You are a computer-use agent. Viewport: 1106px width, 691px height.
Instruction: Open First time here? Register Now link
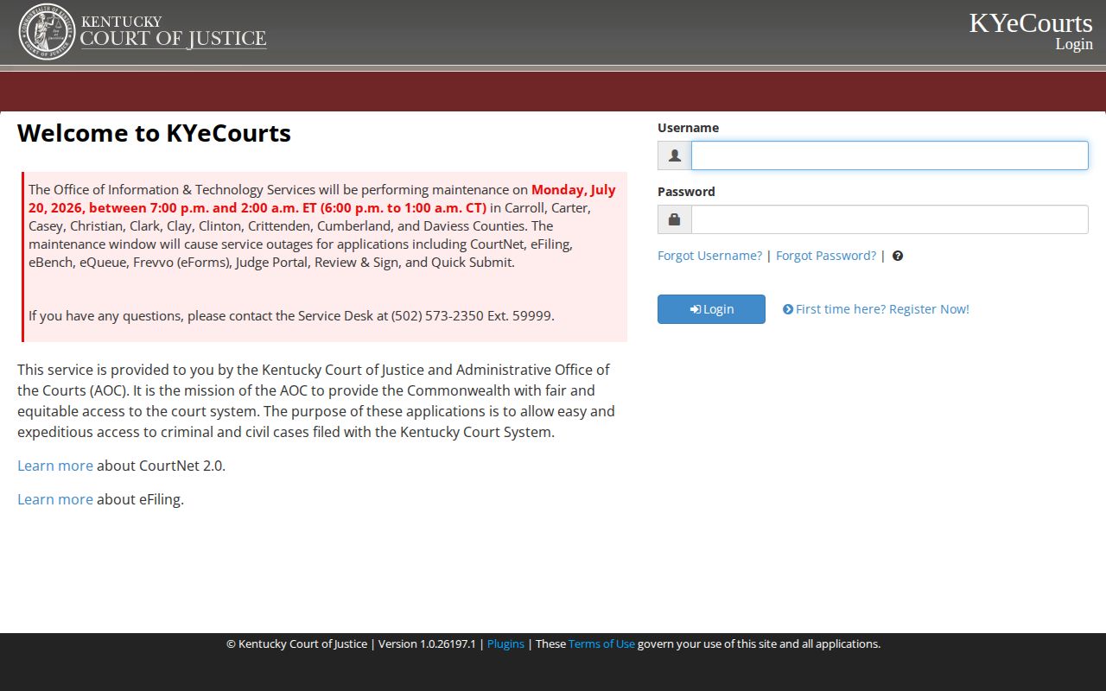point(876,309)
